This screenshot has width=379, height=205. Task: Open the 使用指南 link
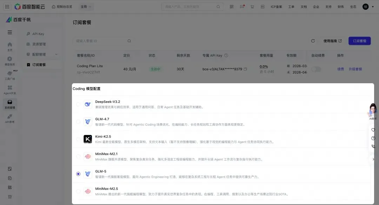(x=332, y=41)
